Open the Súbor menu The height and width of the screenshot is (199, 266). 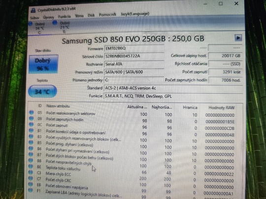tap(34, 18)
